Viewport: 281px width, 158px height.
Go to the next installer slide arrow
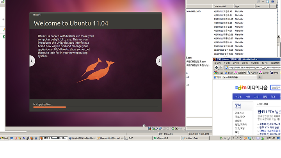[159, 61]
